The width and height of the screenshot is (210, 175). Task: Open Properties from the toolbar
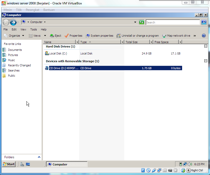(73, 36)
